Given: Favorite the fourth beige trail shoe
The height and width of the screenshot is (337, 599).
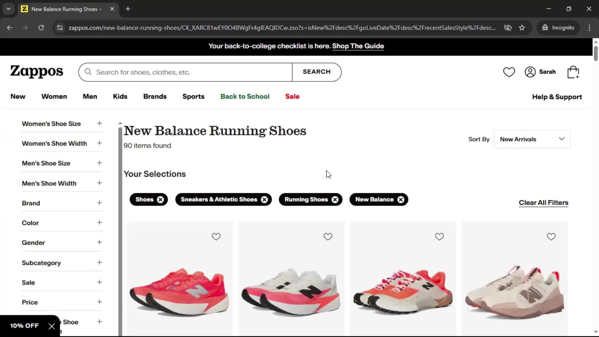Looking at the screenshot, I should point(551,237).
